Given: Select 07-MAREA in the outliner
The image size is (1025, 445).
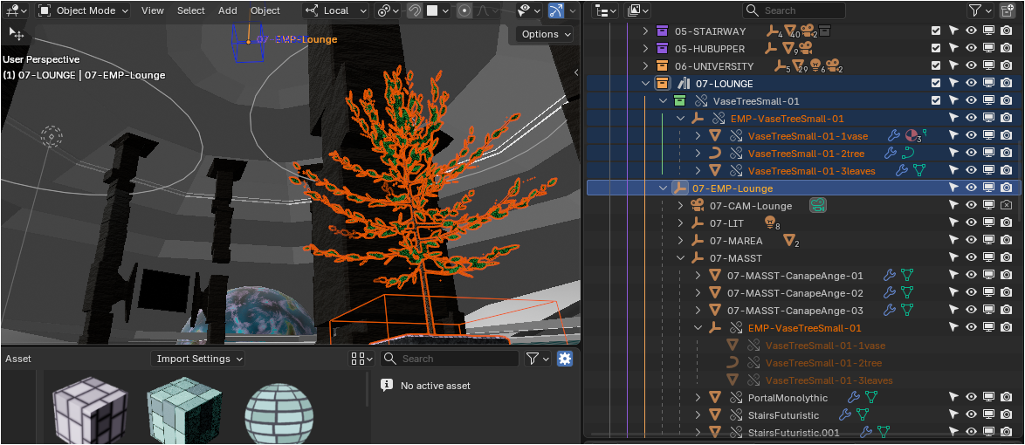Looking at the screenshot, I should pos(736,241).
